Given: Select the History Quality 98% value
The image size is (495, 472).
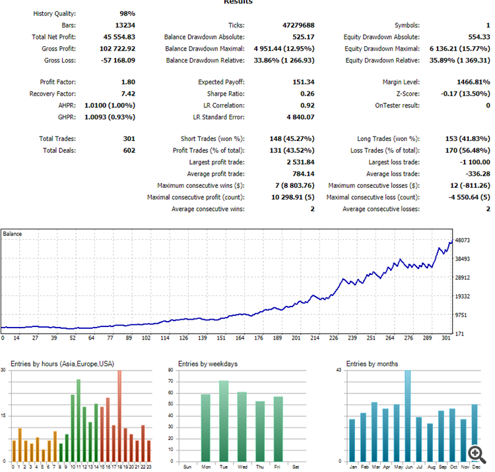Looking at the screenshot, I should 127,14.
